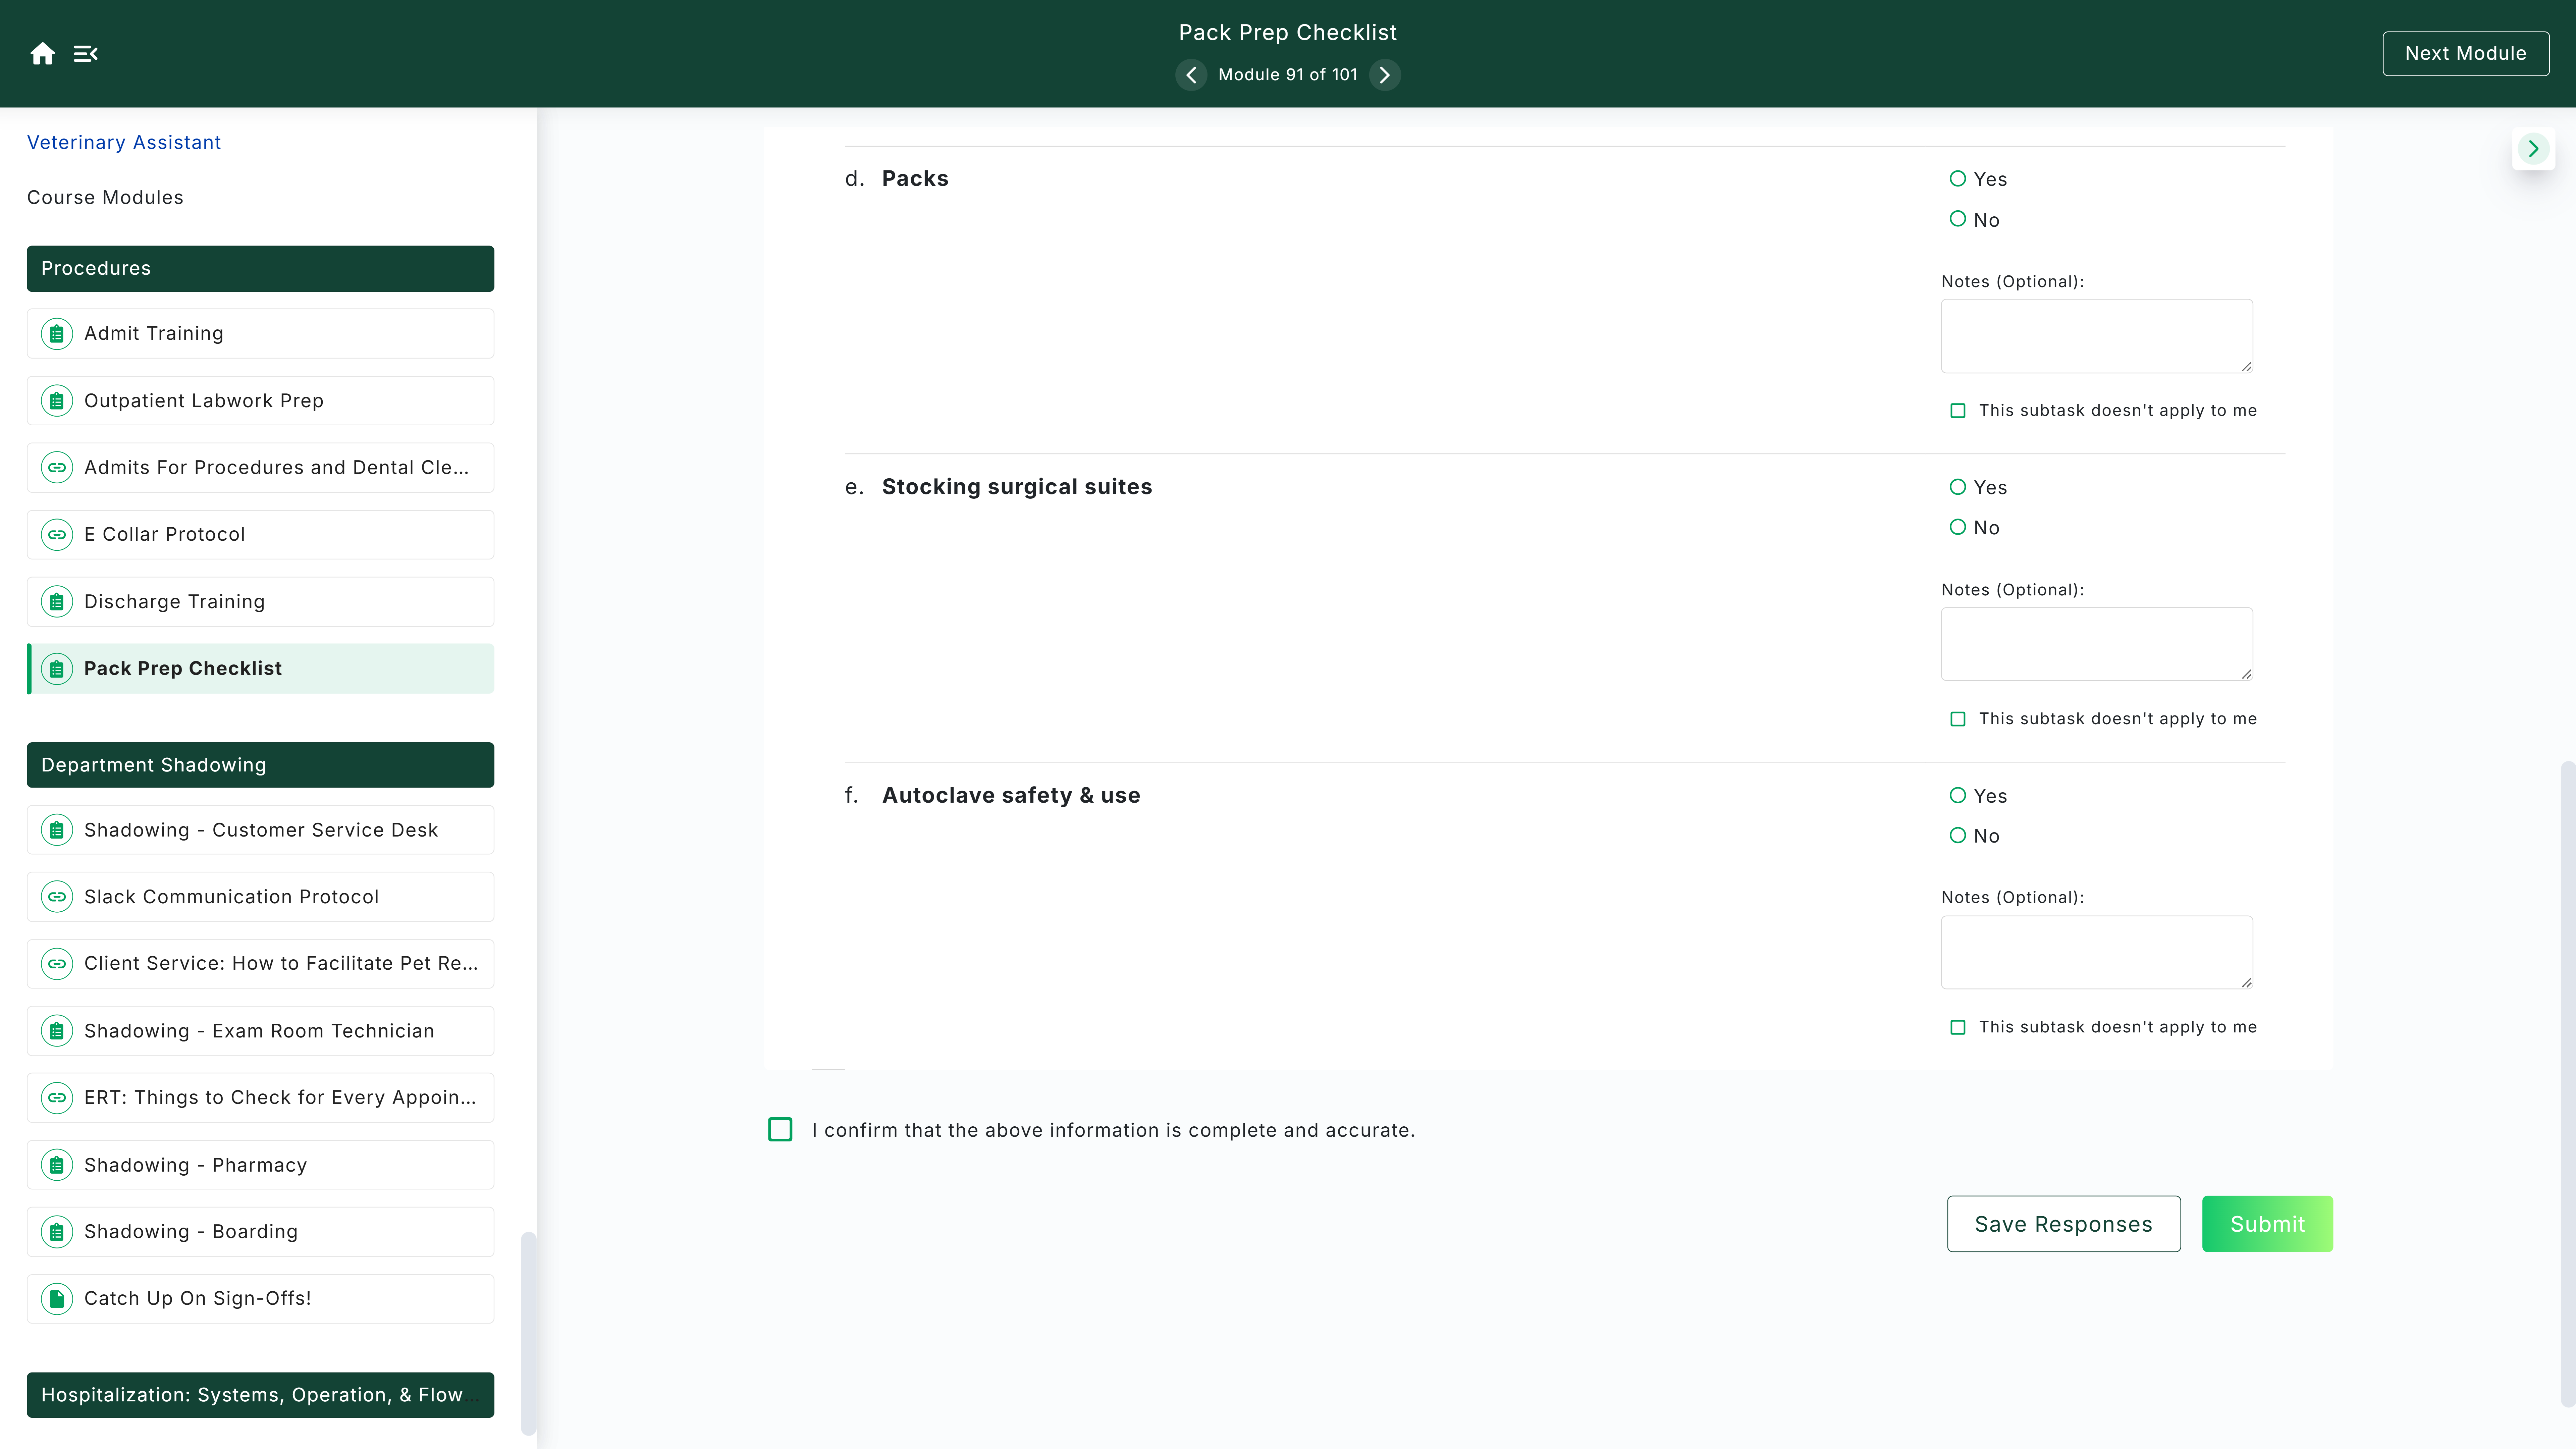Image resolution: width=2576 pixels, height=1449 pixels.
Task: Select No for Autoclave safety & use
Action: coord(1958,835)
